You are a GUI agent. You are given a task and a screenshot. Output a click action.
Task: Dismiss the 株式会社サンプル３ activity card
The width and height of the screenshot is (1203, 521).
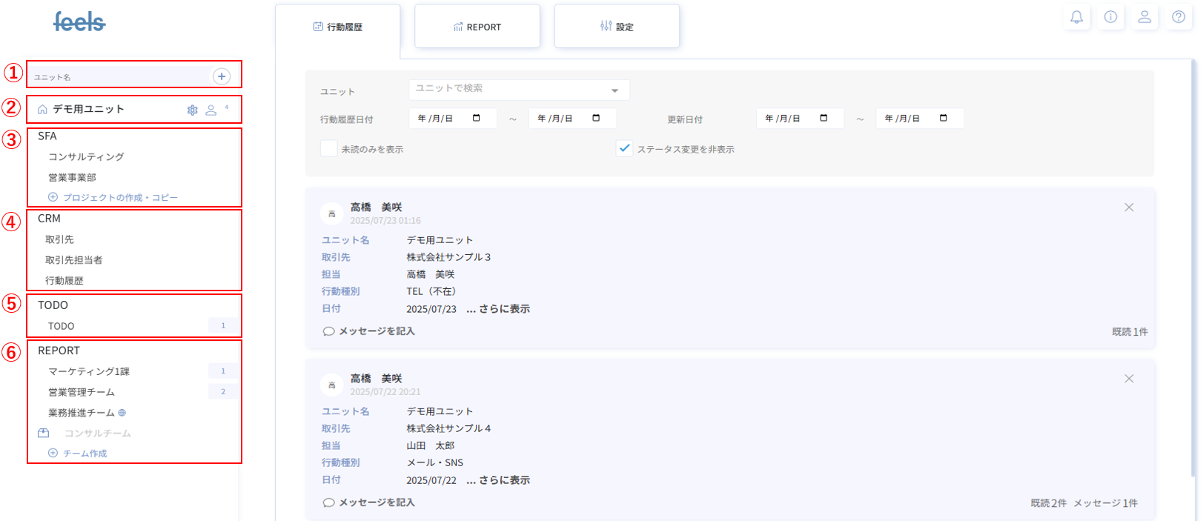point(1129,208)
